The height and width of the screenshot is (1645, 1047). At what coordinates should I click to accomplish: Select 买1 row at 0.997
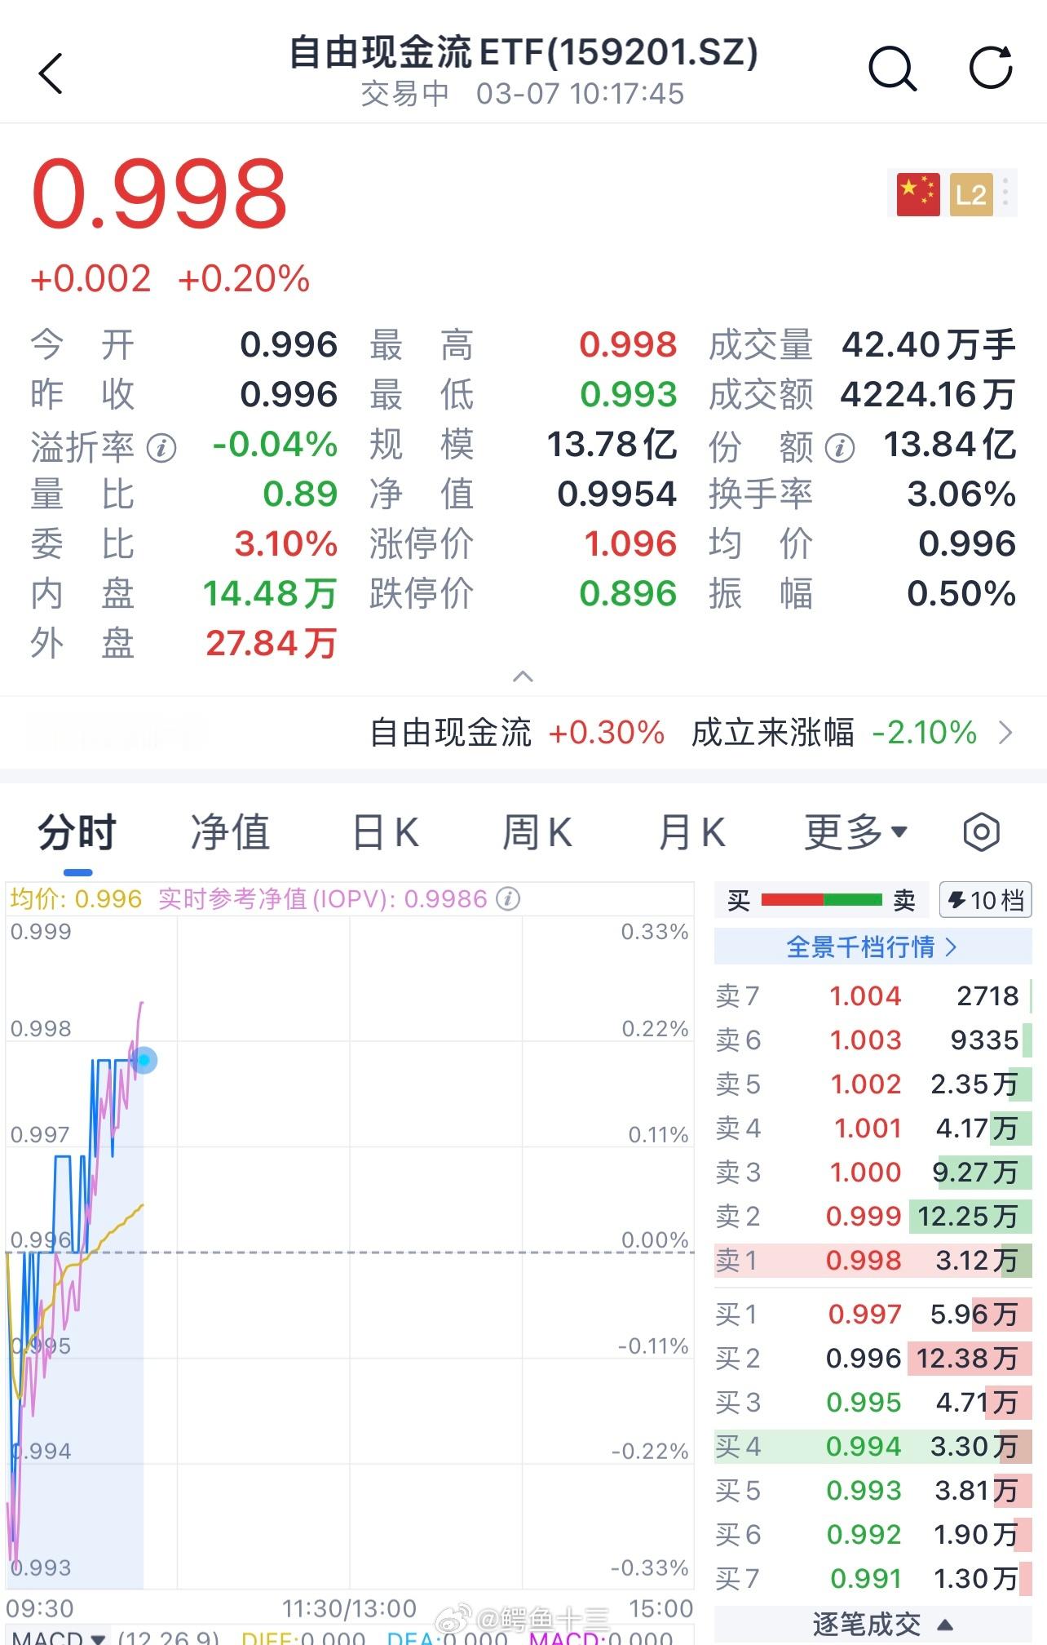(872, 1314)
